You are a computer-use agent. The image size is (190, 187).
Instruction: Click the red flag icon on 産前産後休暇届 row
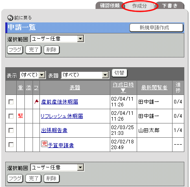click(x=36, y=101)
